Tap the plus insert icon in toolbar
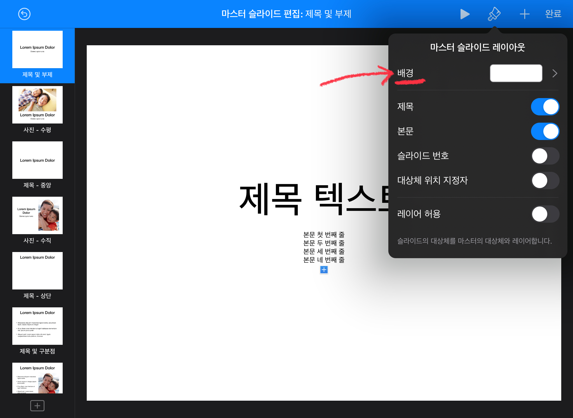Image resolution: width=573 pixels, height=418 pixels. [524, 14]
